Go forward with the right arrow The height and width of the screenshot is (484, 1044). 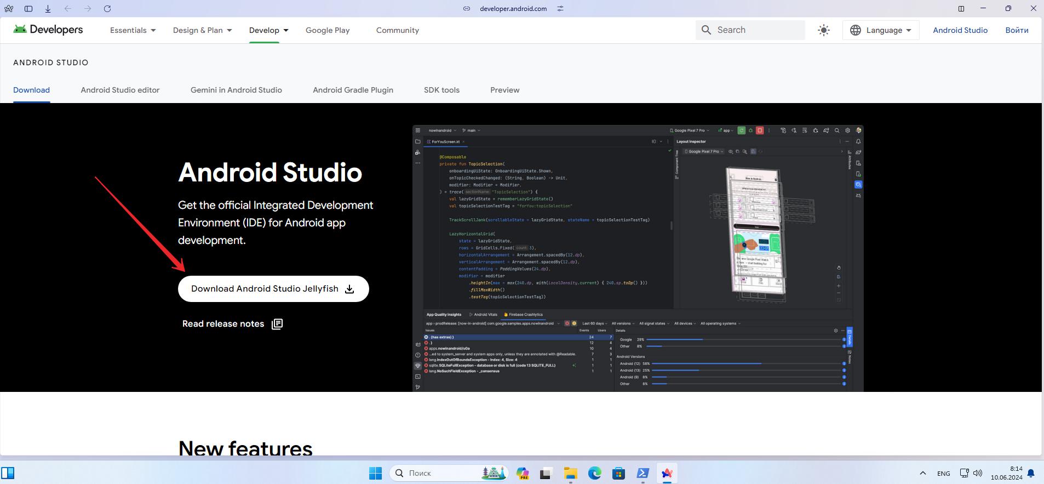(x=88, y=9)
